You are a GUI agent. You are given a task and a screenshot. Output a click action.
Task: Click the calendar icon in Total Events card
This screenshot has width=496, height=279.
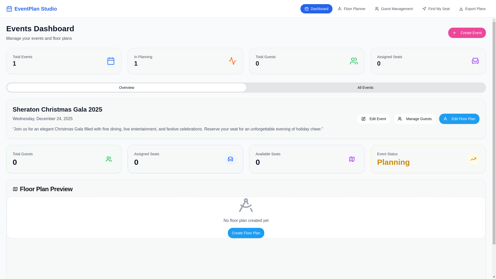click(x=111, y=61)
